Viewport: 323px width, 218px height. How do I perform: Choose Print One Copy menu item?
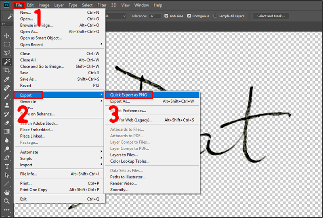click(x=59, y=190)
